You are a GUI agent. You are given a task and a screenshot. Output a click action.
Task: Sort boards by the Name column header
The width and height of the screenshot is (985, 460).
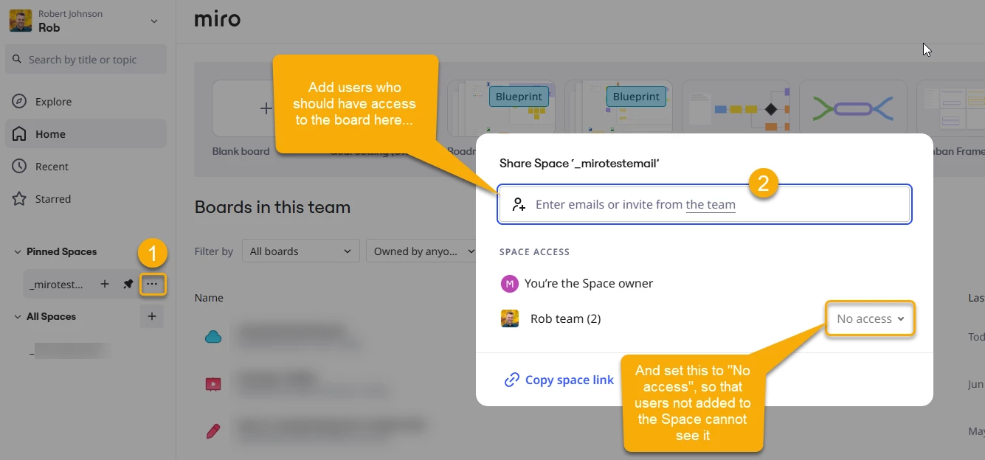click(x=209, y=298)
